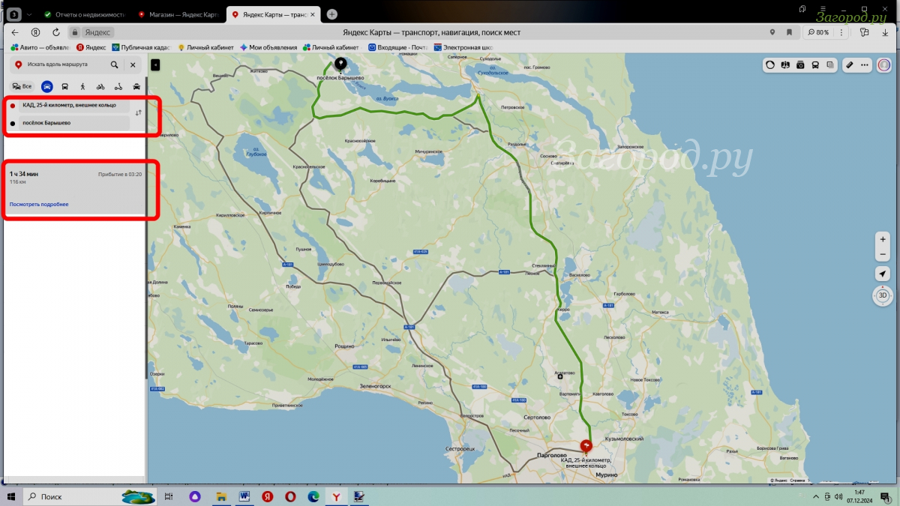This screenshot has height=506, width=900.
Task: Toggle the 3D map tilt button
Action: (883, 295)
